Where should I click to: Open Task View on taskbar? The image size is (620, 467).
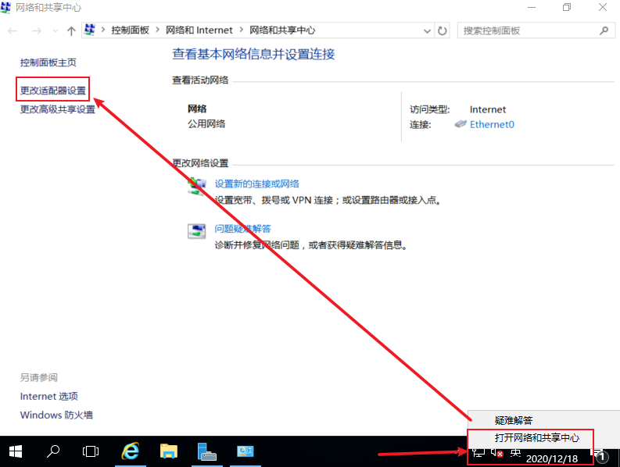pos(91,451)
